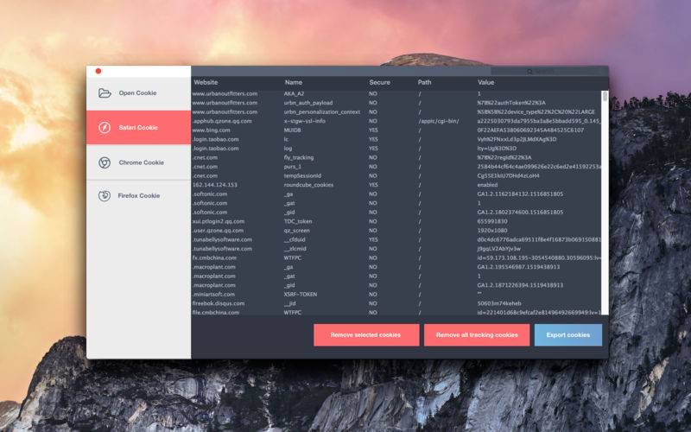
Task: Select the __zlcmid cookie name
Action: [295, 249]
